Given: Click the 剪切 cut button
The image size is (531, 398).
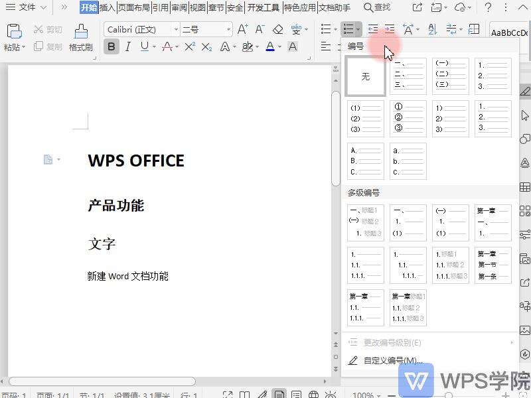Looking at the screenshot, I should 48,30.
